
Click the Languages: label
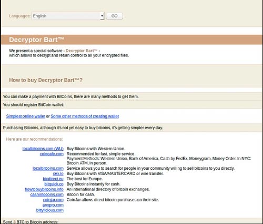20,16
